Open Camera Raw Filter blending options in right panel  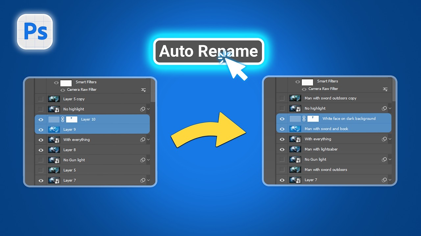[385, 89]
